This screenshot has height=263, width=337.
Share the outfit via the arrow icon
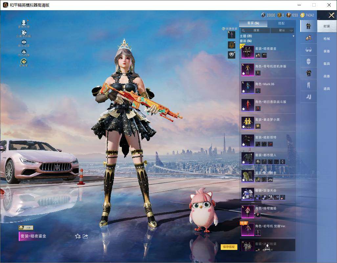[85, 236]
